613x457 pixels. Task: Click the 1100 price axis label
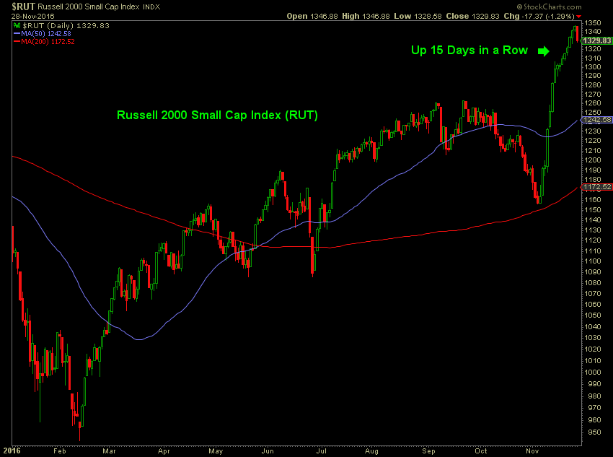(593, 261)
